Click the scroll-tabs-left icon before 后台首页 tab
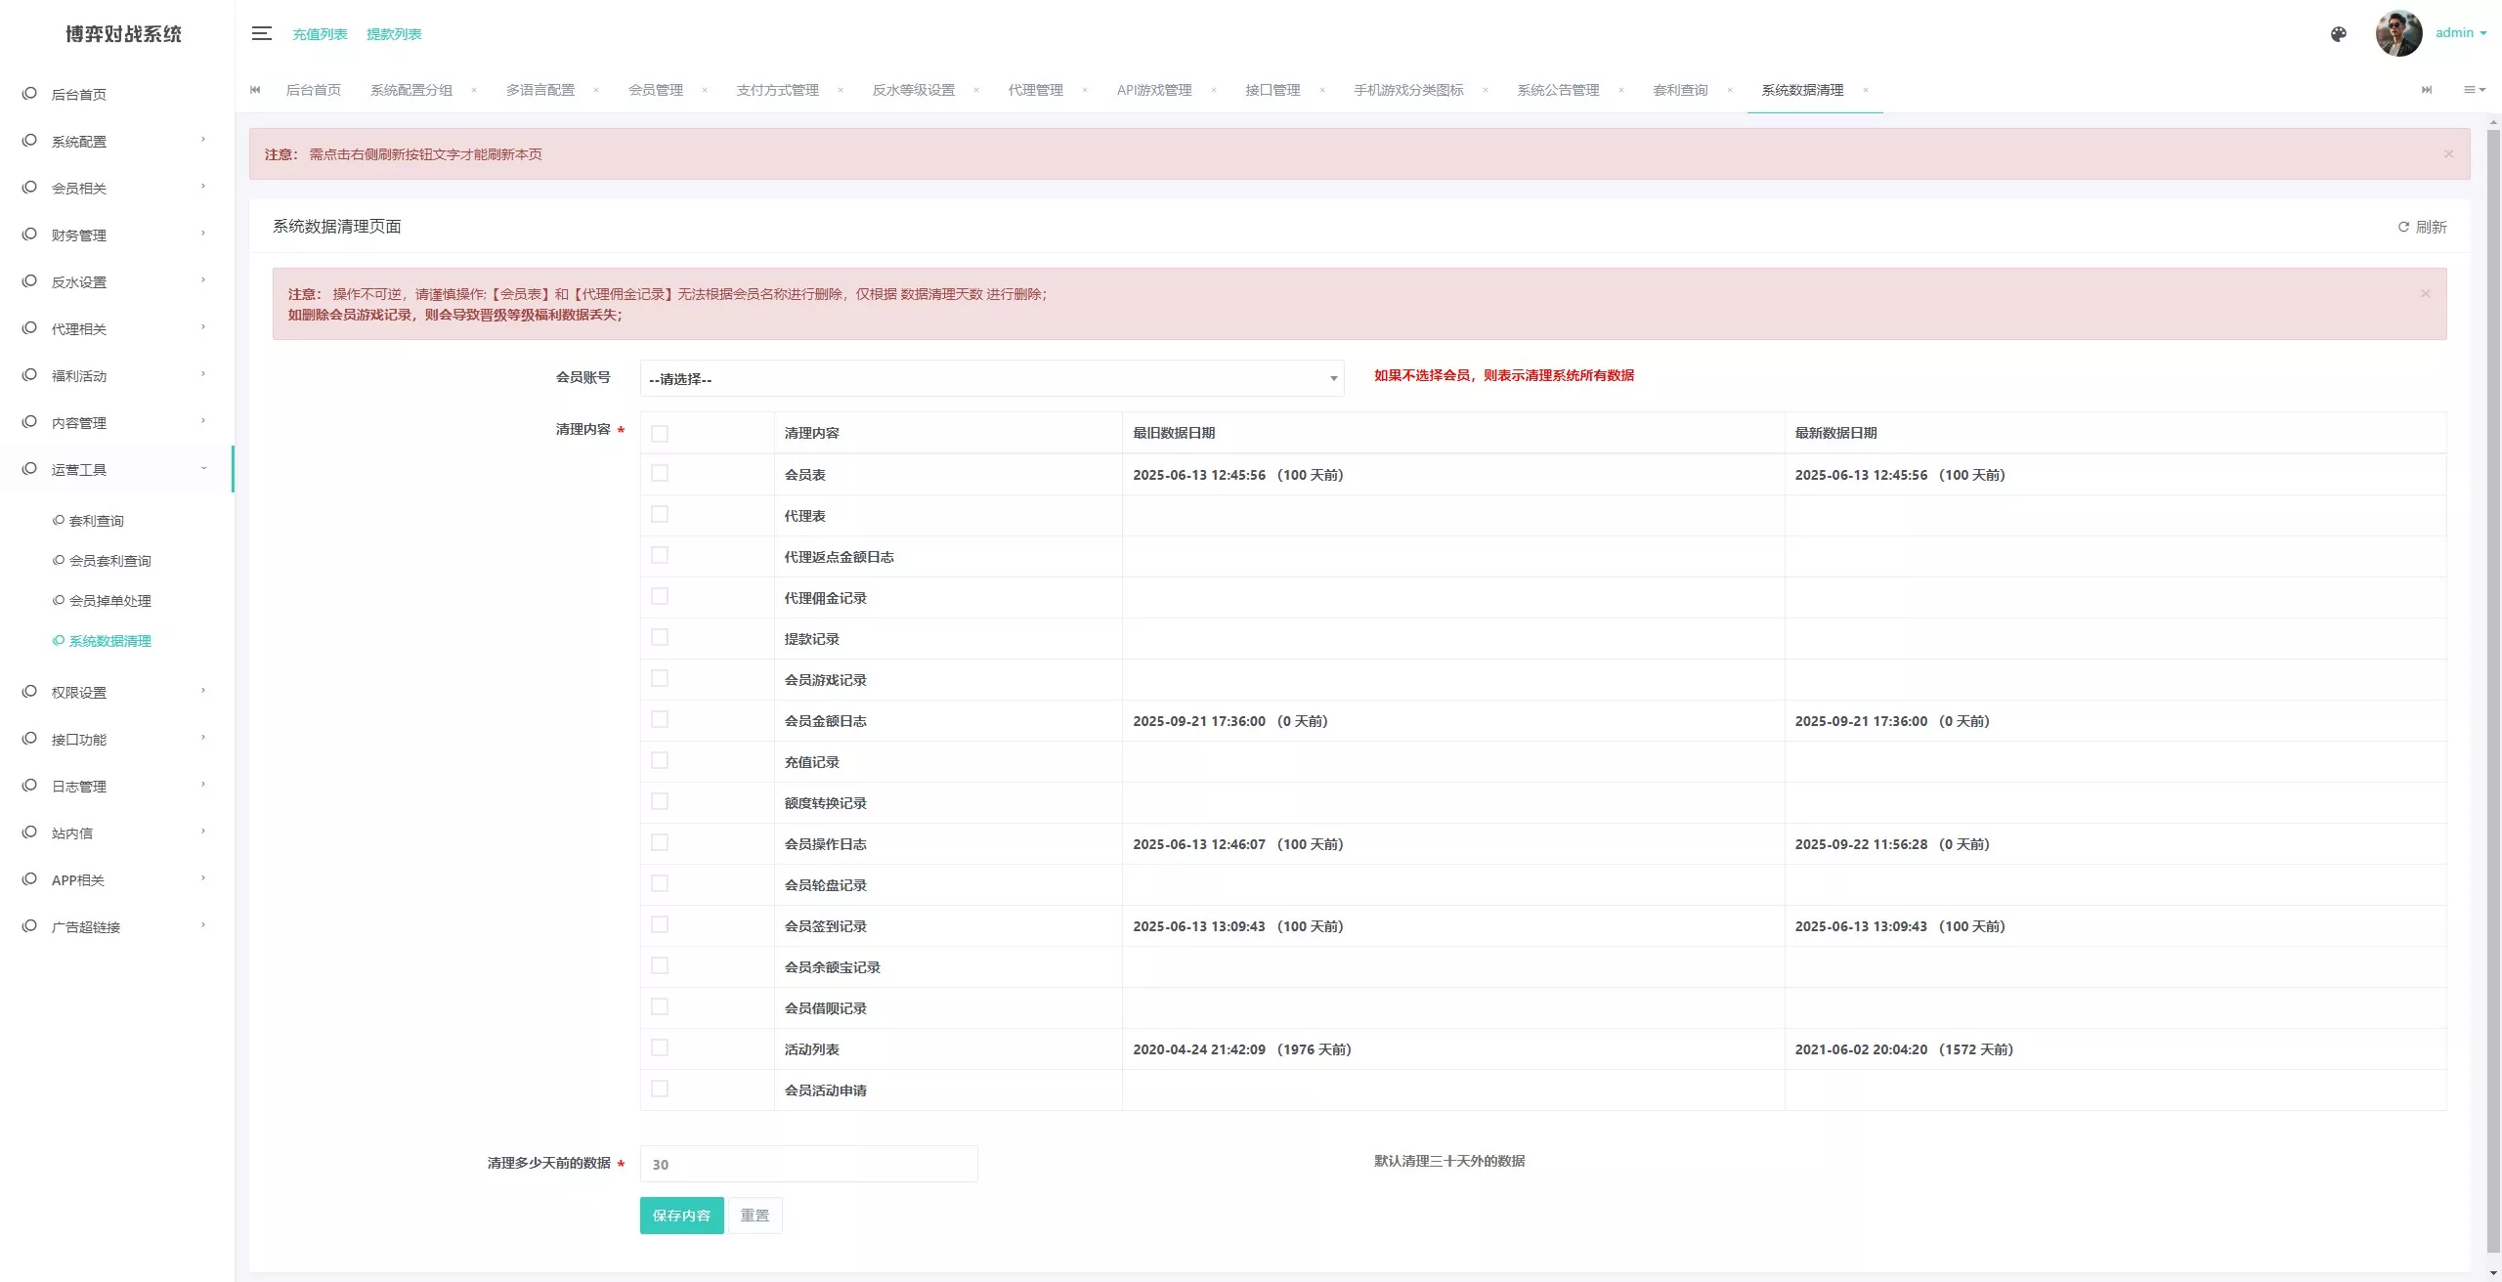Viewport: 2502px width, 1282px height. (255, 90)
